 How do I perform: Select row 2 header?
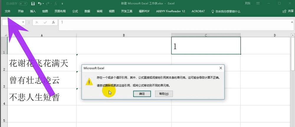(4, 63)
